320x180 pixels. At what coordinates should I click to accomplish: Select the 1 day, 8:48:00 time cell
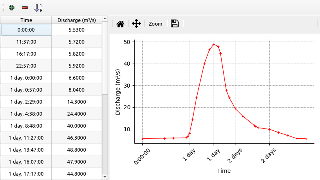[x=26, y=126]
